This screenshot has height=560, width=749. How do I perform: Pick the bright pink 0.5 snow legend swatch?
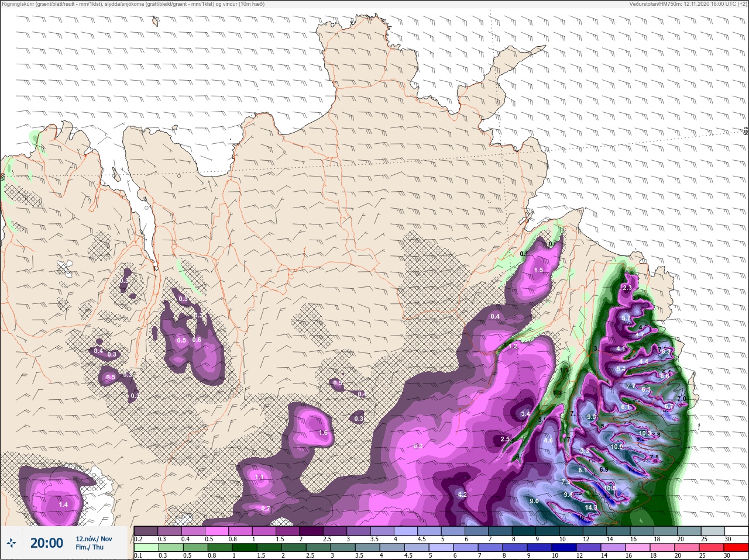(x=217, y=531)
